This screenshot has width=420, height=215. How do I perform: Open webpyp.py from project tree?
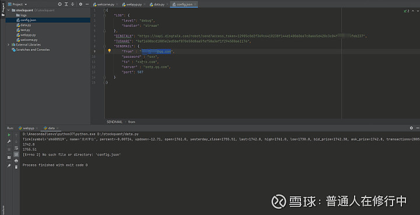pos(26,35)
